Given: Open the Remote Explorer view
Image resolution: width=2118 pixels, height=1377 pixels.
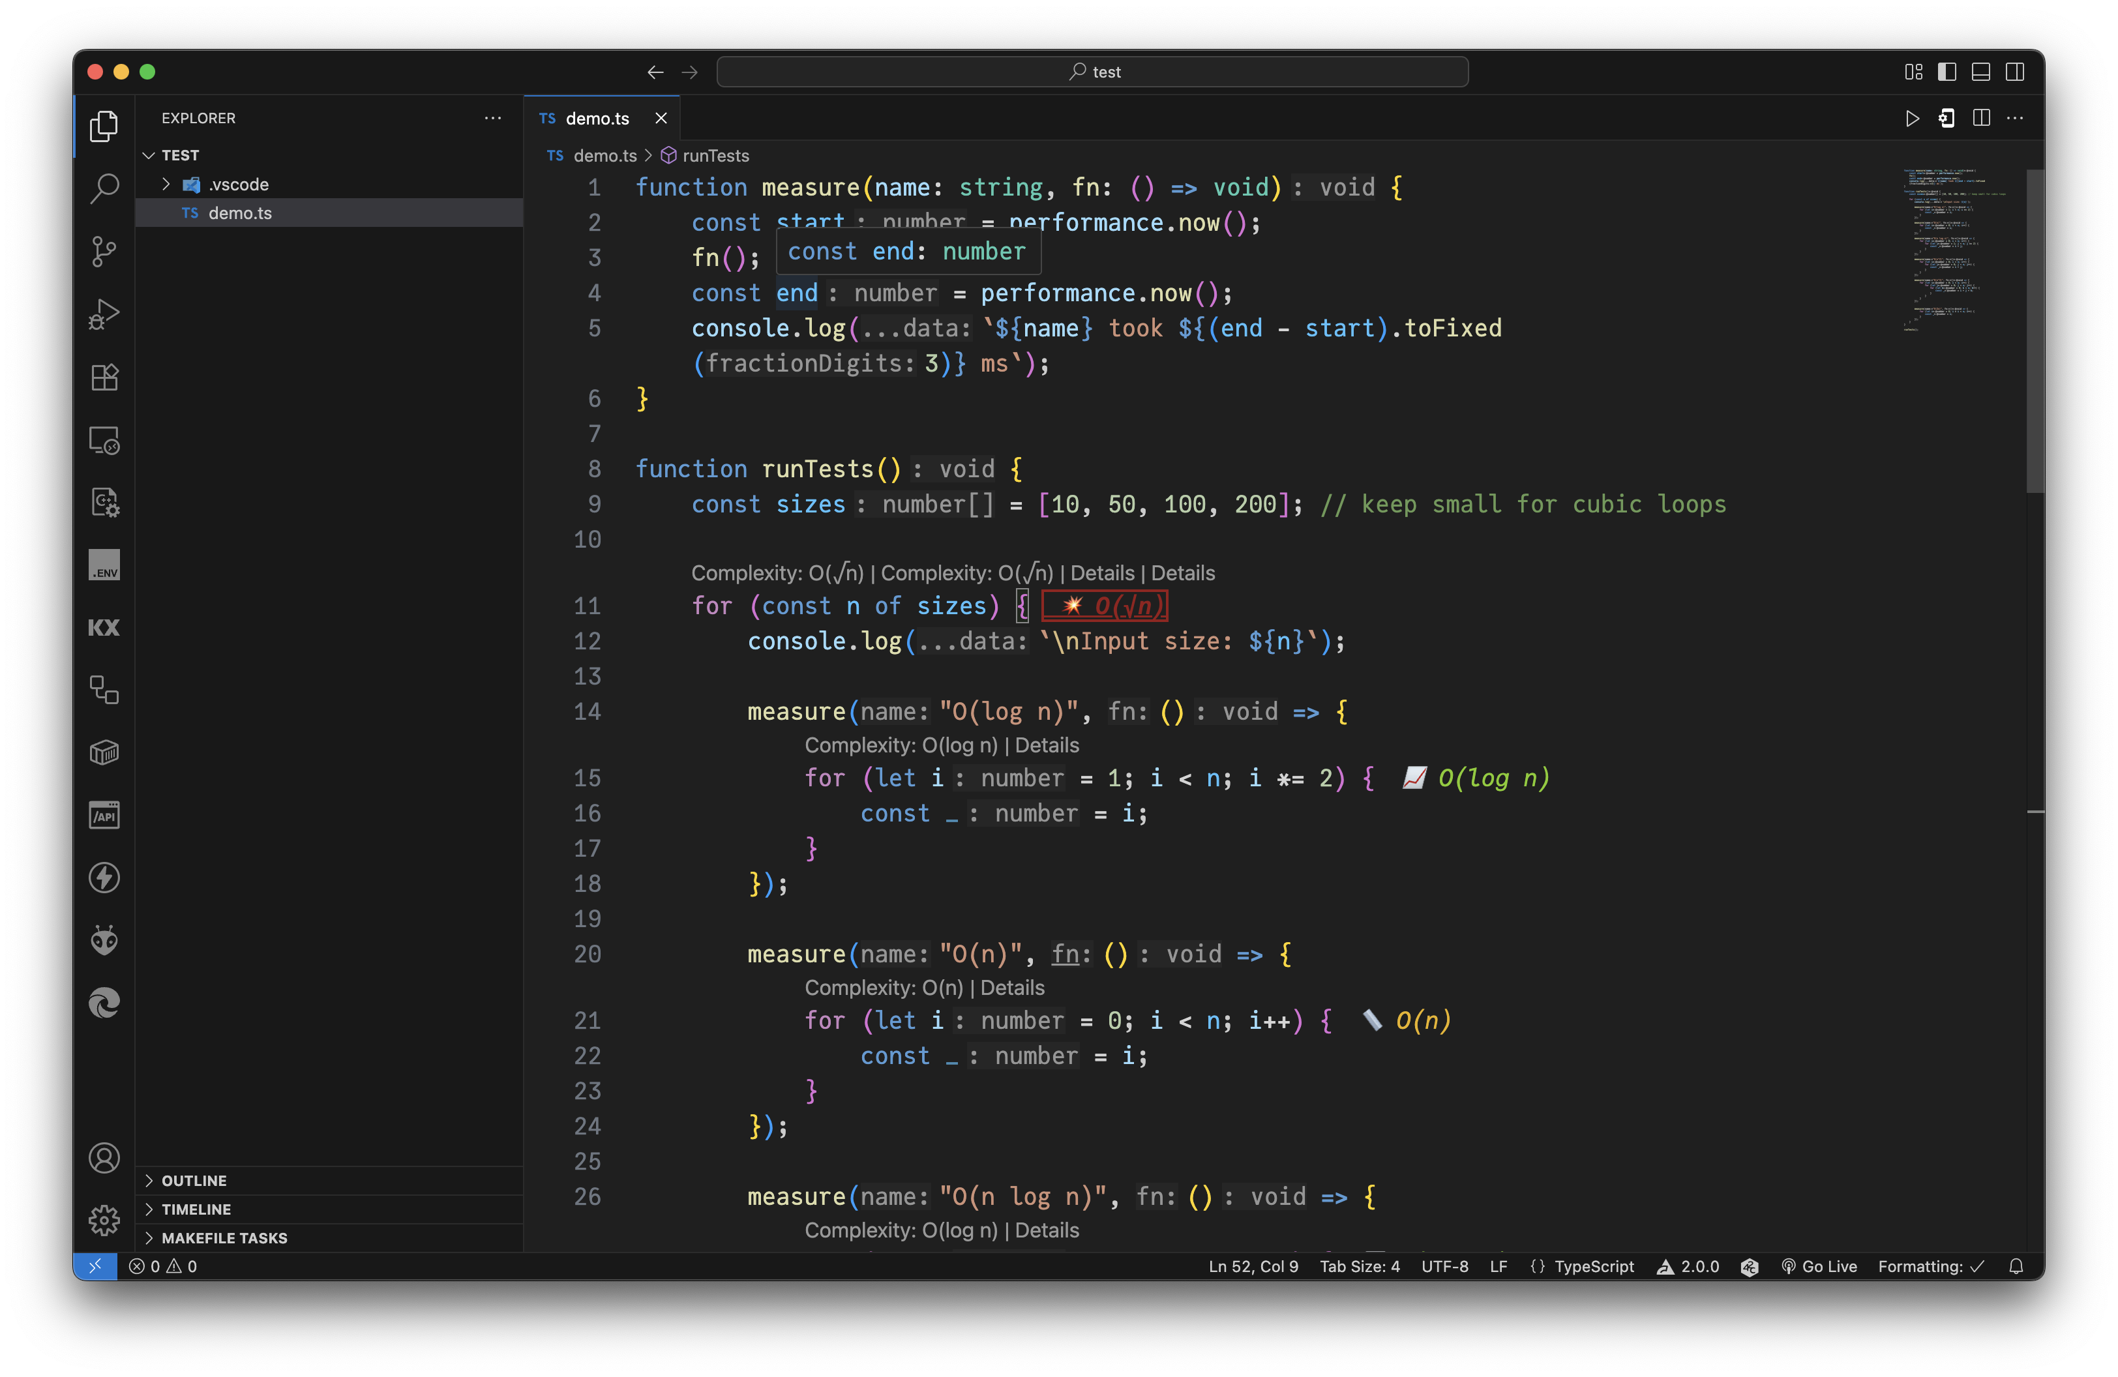Looking at the screenshot, I should pyautogui.click(x=104, y=440).
